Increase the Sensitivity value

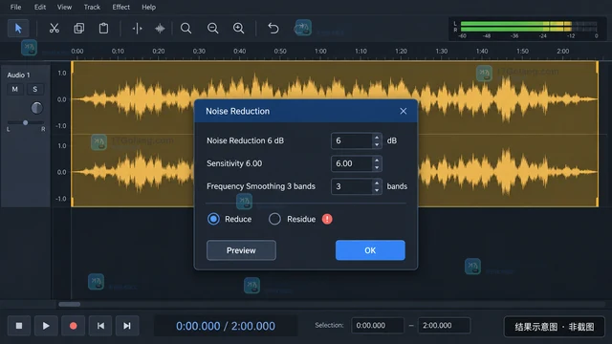(377, 160)
